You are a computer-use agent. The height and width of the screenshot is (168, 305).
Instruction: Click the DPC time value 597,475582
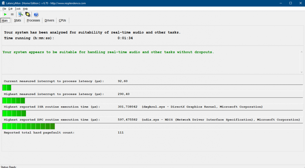[x=127, y=120]
